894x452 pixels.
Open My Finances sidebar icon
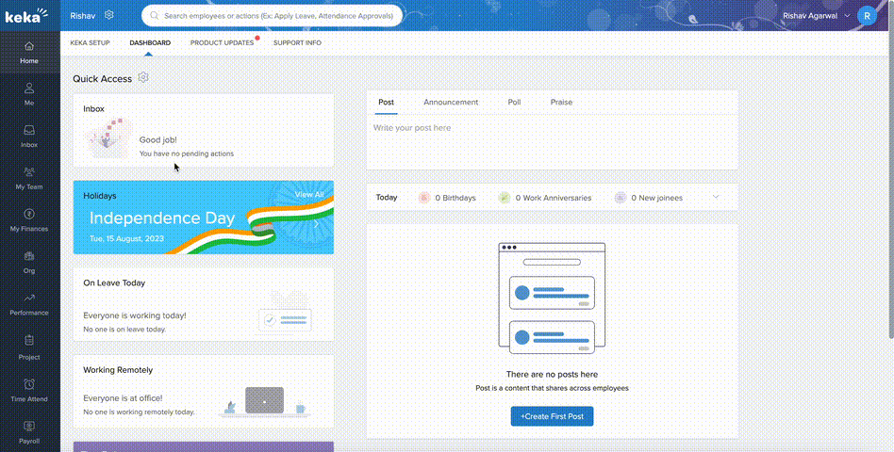(x=29, y=219)
